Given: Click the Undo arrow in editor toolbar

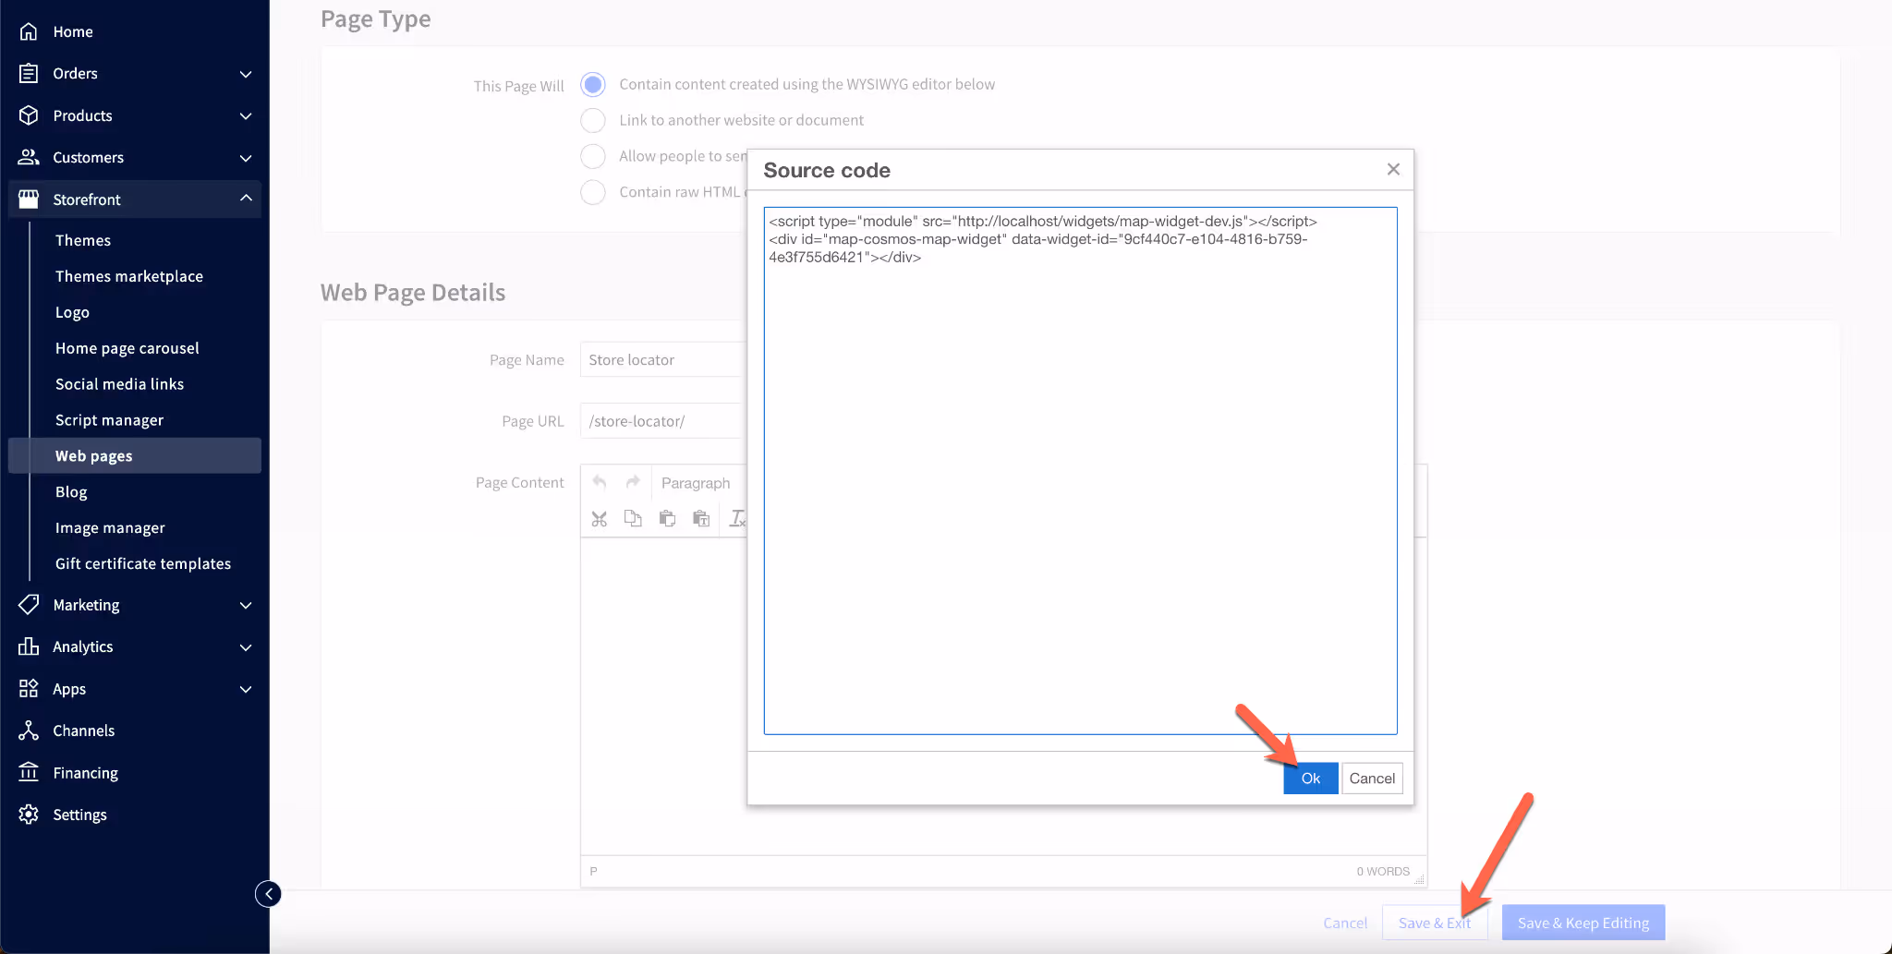Looking at the screenshot, I should [600, 482].
